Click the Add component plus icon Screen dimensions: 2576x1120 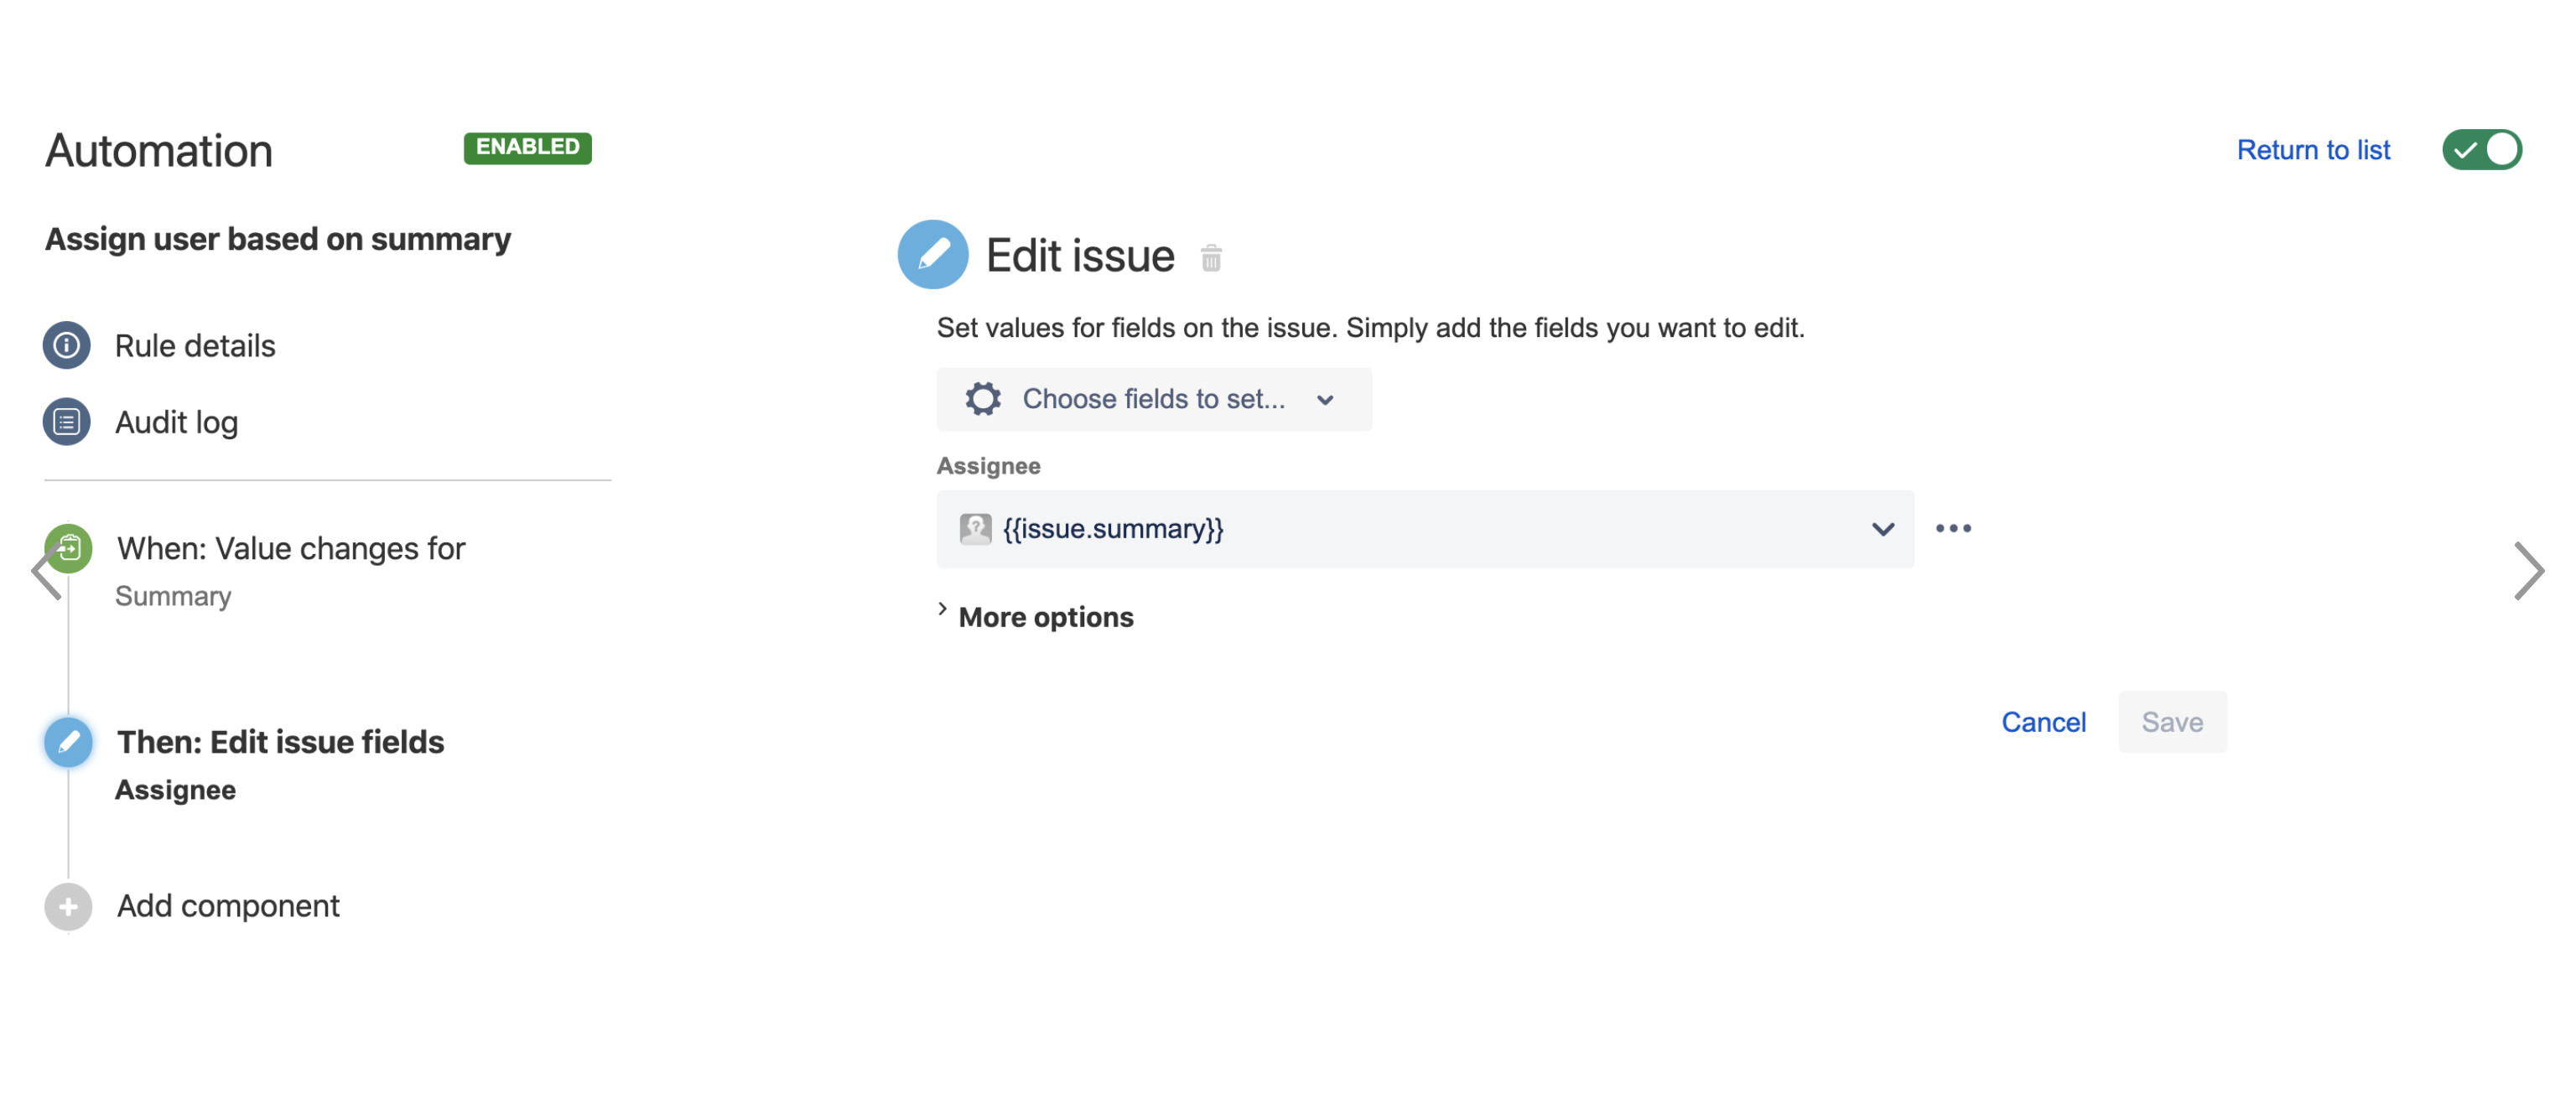coord(65,905)
